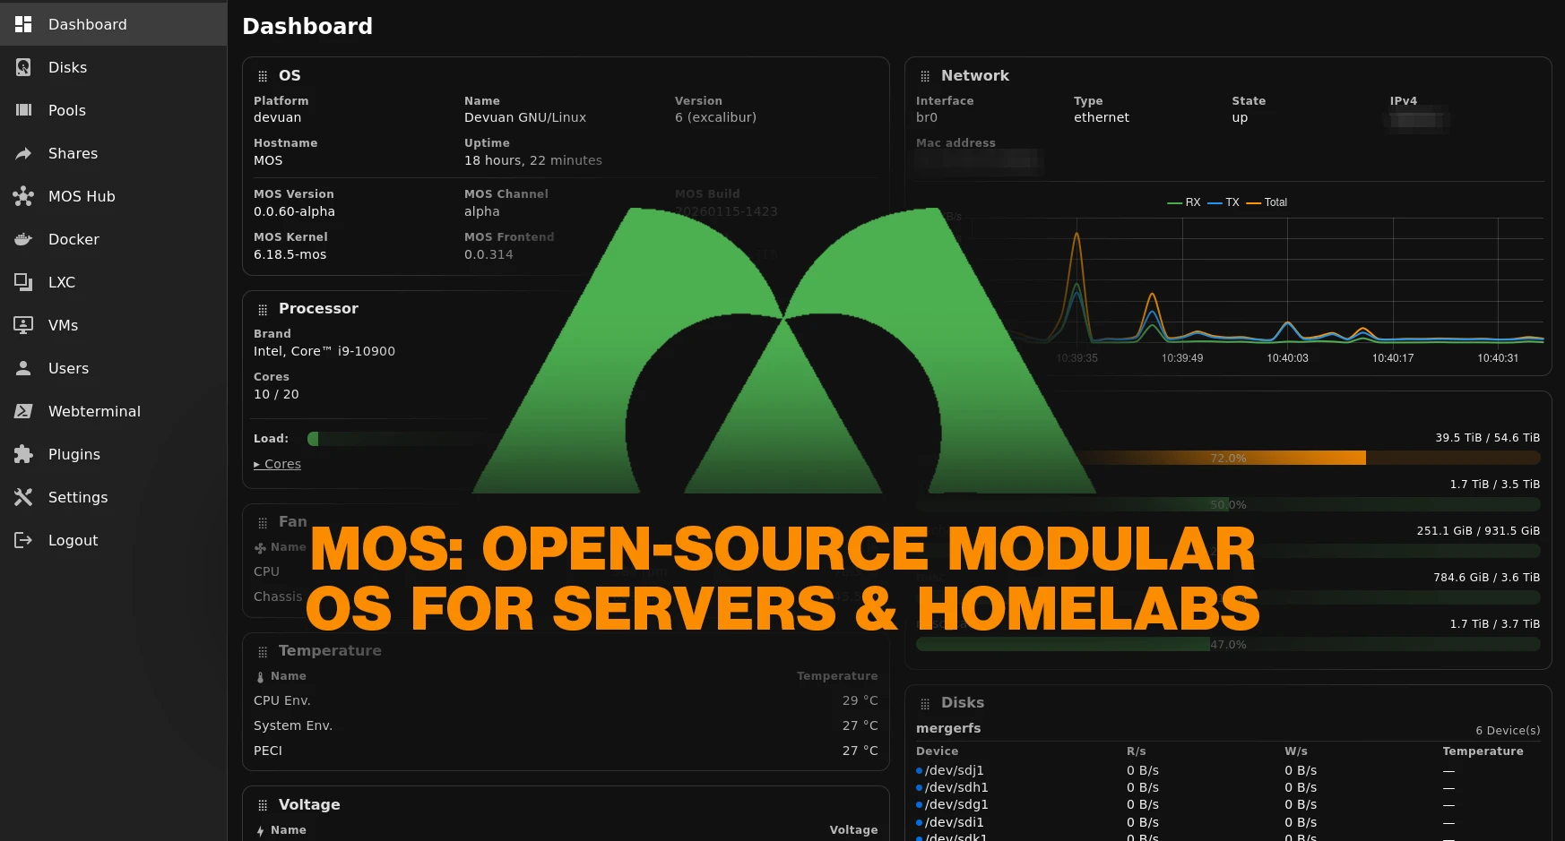
Task: Grab the OS card drag handle
Action: tap(263, 76)
